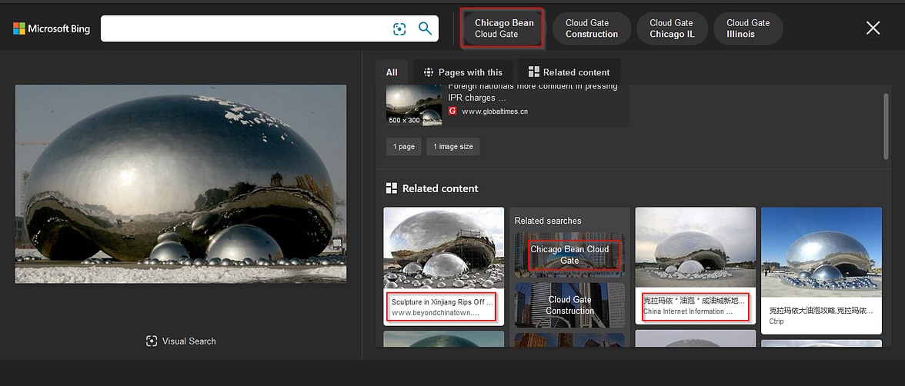Open the Pages with this tab

tap(463, 72)
